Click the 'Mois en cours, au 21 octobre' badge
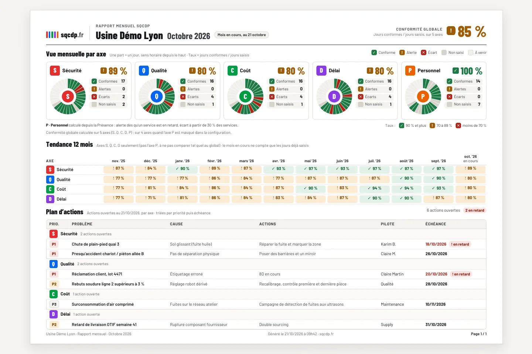The image size is (532, 354). [242, 35]
